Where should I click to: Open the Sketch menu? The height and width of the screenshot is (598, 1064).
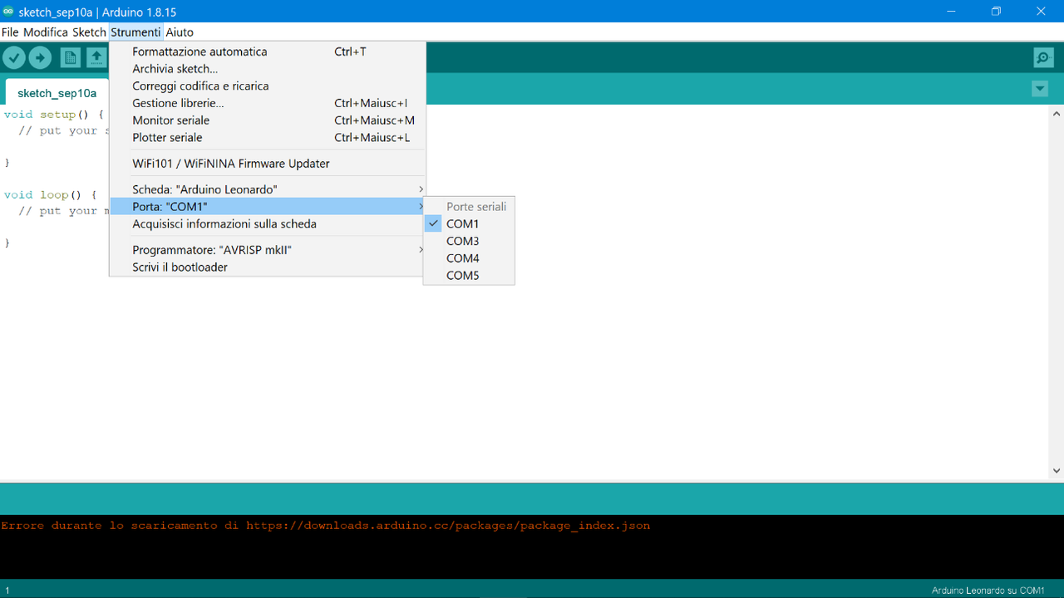point(89,32)
